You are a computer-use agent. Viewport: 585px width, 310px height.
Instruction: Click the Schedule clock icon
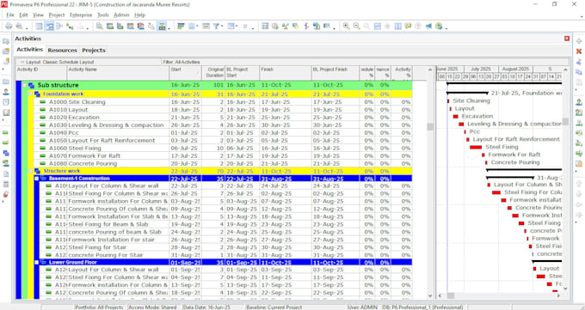pos(275,26)
